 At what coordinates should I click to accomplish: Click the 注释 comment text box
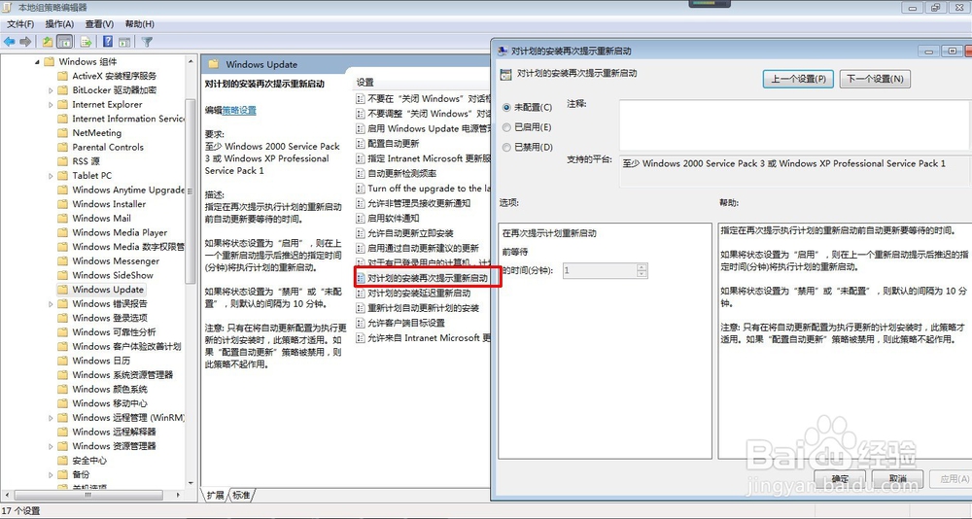pos(795,124)
